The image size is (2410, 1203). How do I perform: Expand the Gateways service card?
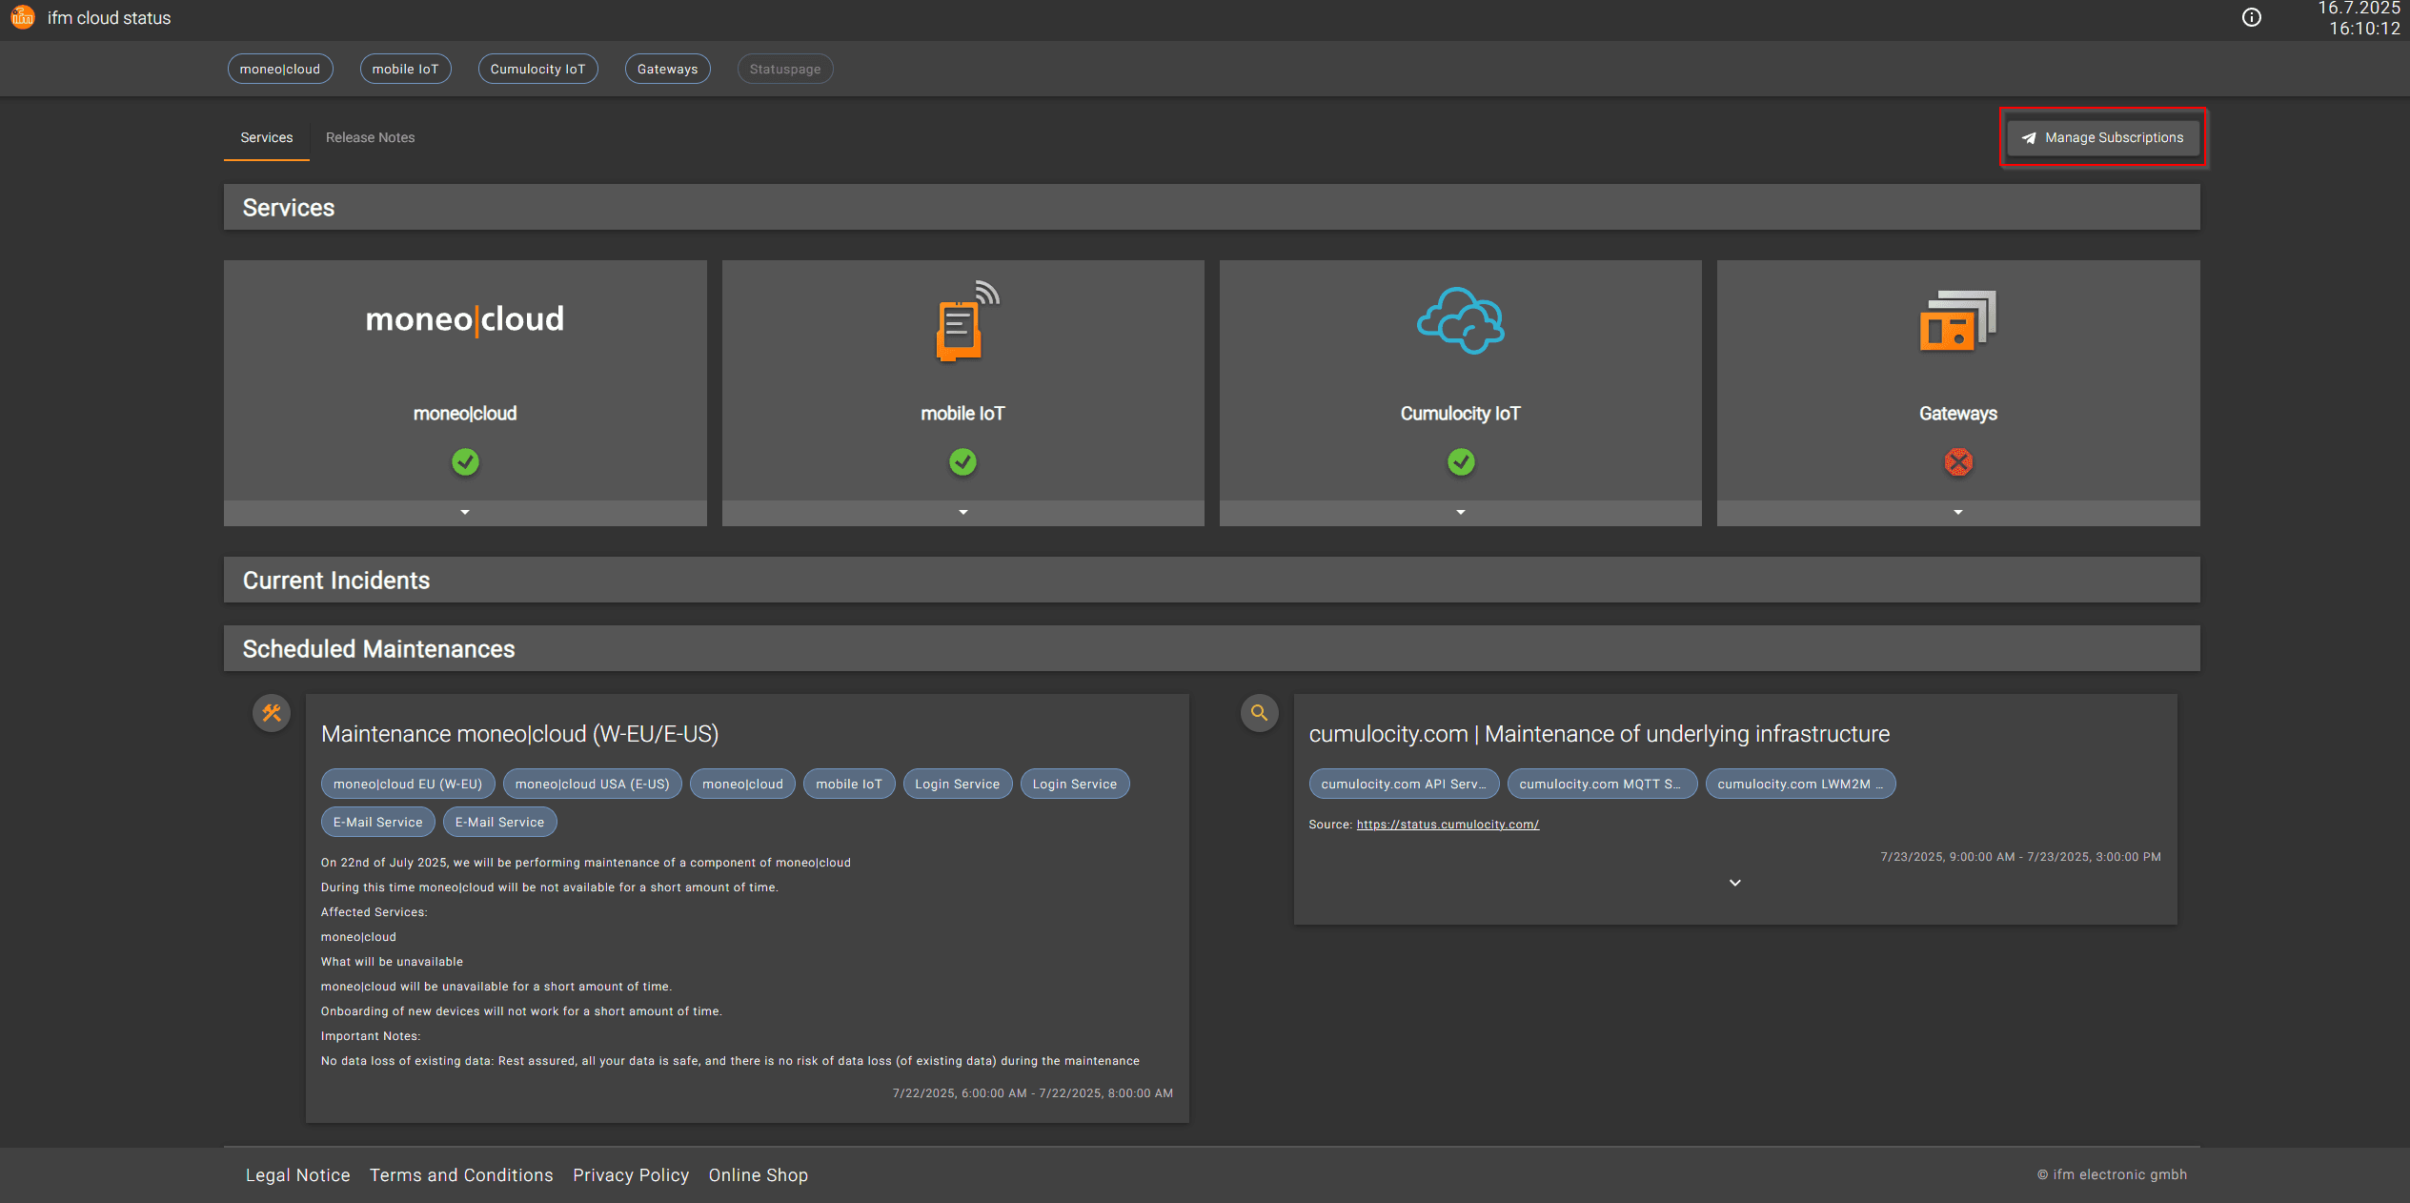(1958, 513)
